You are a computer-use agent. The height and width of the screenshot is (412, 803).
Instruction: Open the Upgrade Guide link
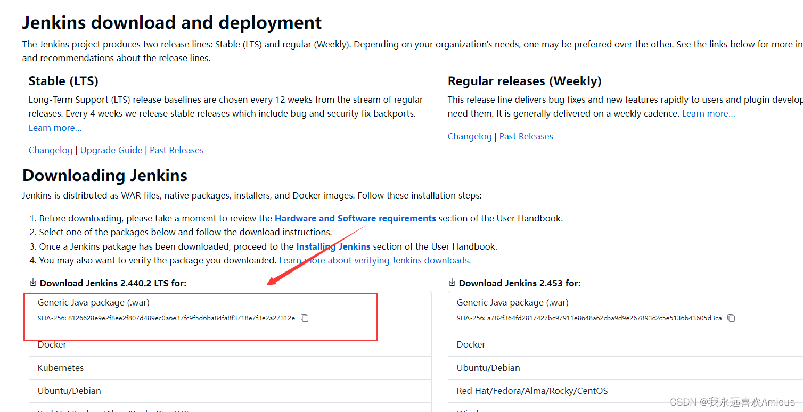click(x=111, y=150)
